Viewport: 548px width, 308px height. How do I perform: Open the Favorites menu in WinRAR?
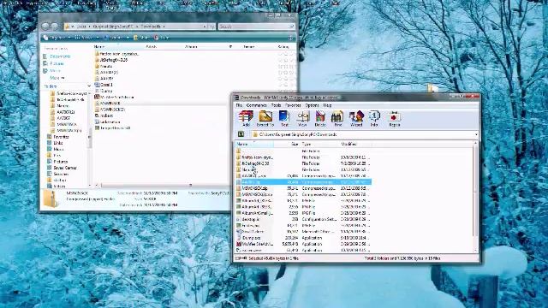[x=293, y=105]
